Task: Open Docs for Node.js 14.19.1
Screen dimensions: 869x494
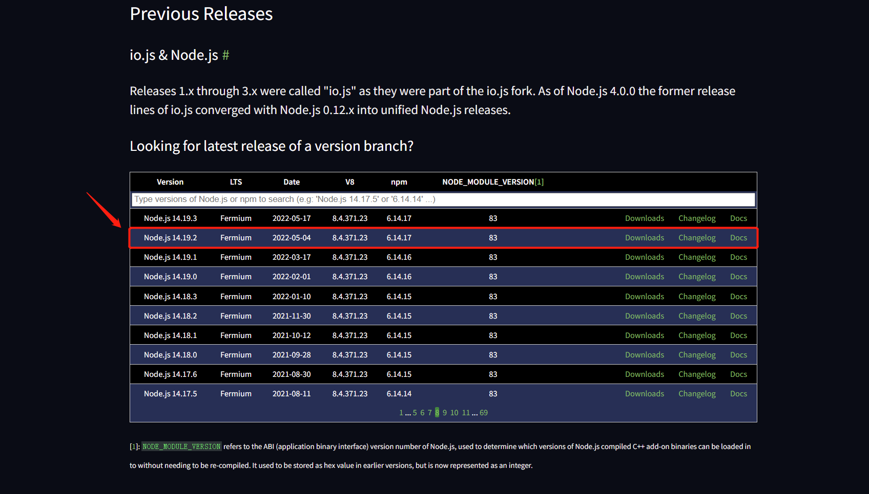Action: click(x=738, y=257)
